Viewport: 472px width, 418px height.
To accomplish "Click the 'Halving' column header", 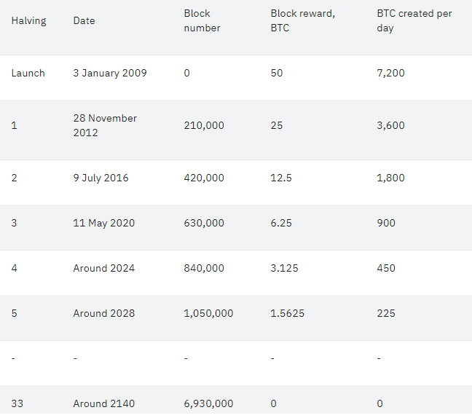I will point(29,21).
